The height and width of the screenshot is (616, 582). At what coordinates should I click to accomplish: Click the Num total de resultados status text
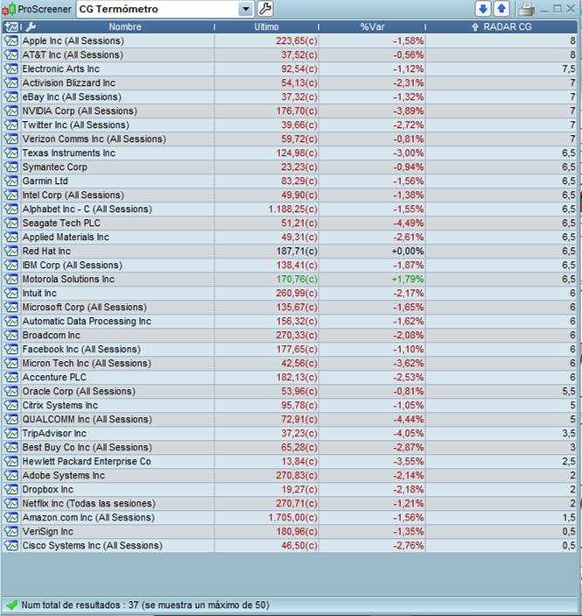(x=145, y=605)
